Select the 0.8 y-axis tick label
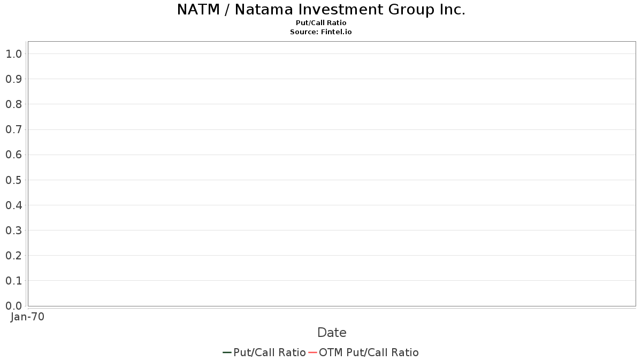Image resolution: width=642 pixels, height=361 pixels. [x=13, y=104]
